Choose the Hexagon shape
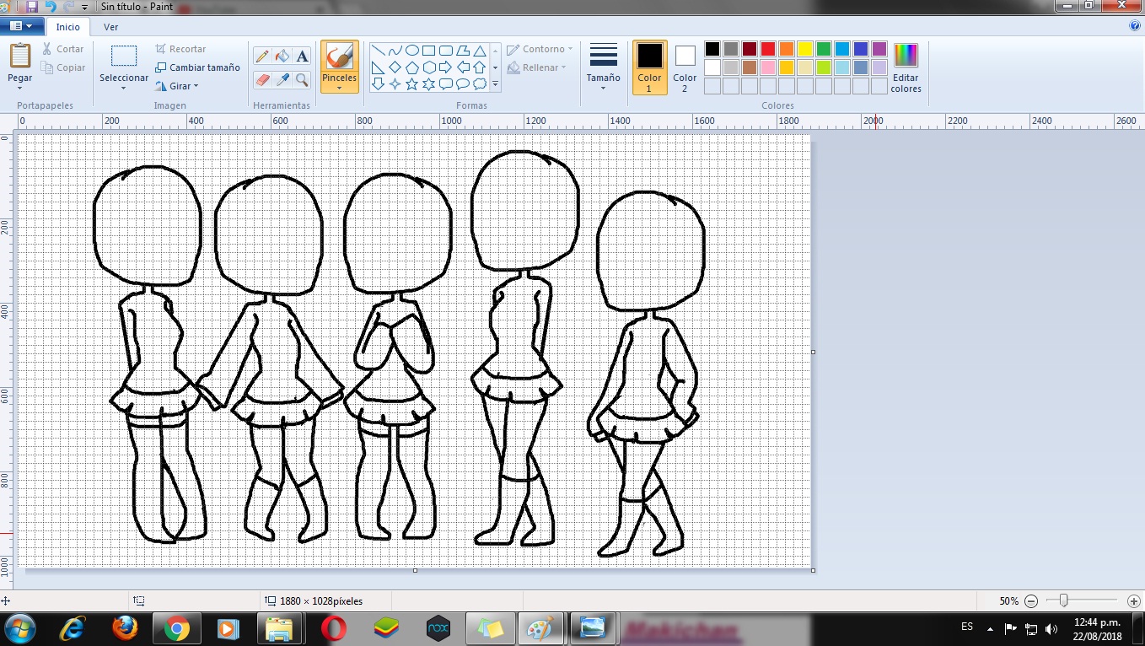This screenshot has height=646, width=1145. pos(429,67)
